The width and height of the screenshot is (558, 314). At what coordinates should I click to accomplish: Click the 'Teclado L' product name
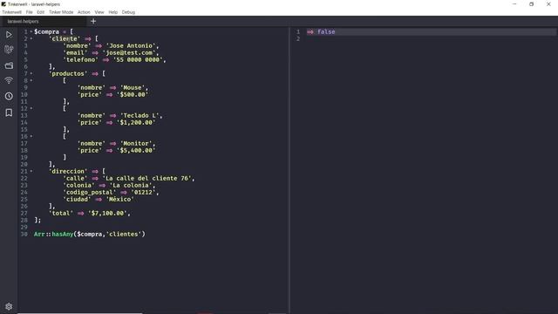click(x=139, y=115)
